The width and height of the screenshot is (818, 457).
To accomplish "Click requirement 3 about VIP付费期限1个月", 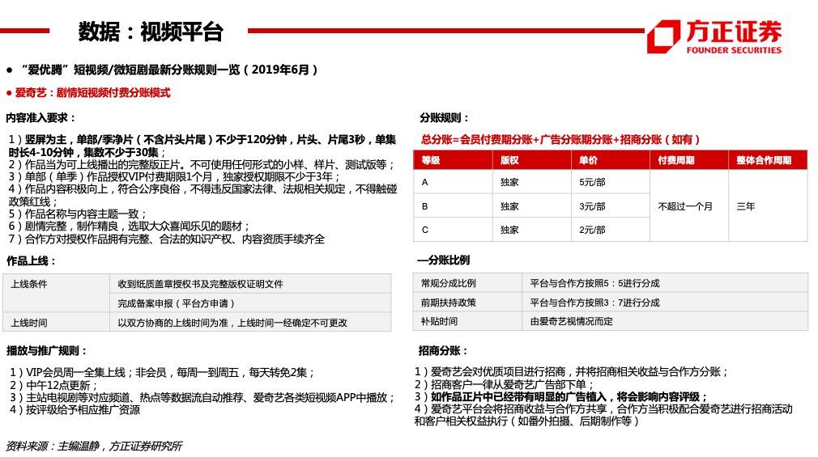I will point(175,176).
